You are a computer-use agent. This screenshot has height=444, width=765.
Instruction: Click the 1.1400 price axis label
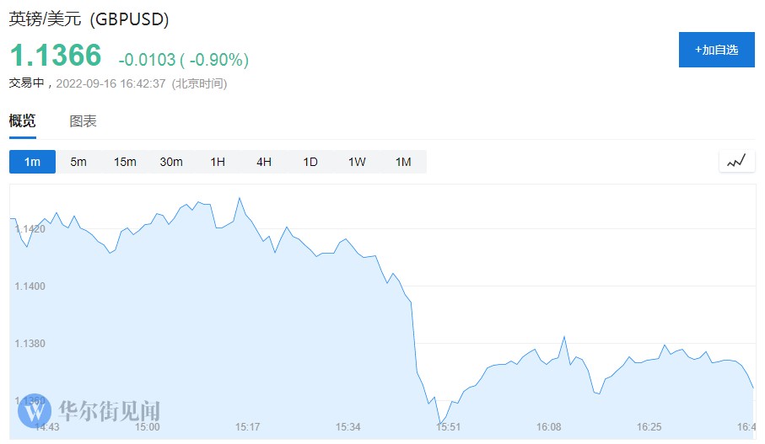click(30, 286)
